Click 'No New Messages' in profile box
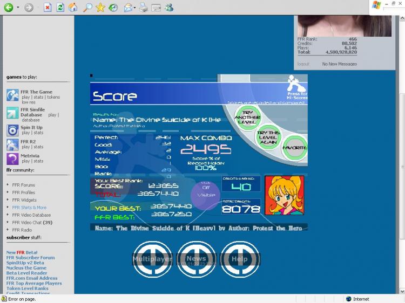This screenshot has height=303, width=405. click(x=340, y=64)
